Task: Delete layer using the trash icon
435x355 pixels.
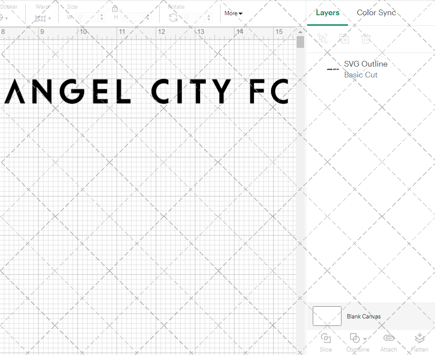Action: coord(366,39)
